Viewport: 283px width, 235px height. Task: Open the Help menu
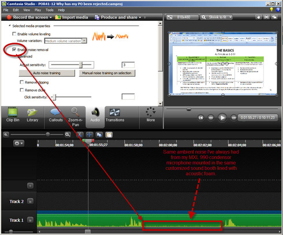click(x=61, y=10)
